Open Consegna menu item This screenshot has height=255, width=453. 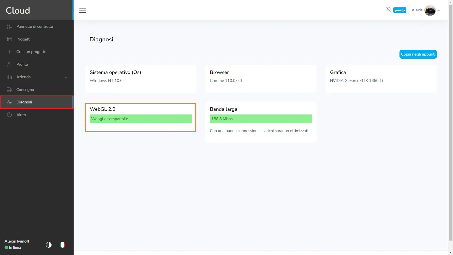tap(37, 90)
